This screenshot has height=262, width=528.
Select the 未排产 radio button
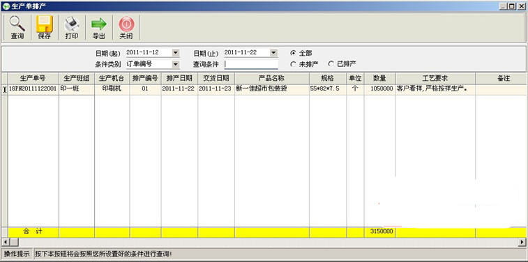click(x=294, y=64)
